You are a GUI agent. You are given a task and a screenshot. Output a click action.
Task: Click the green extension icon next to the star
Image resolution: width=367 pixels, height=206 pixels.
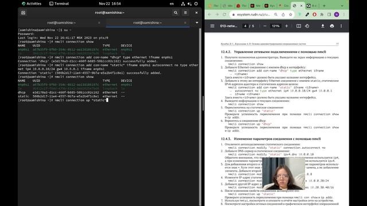[x=299, y=14]
